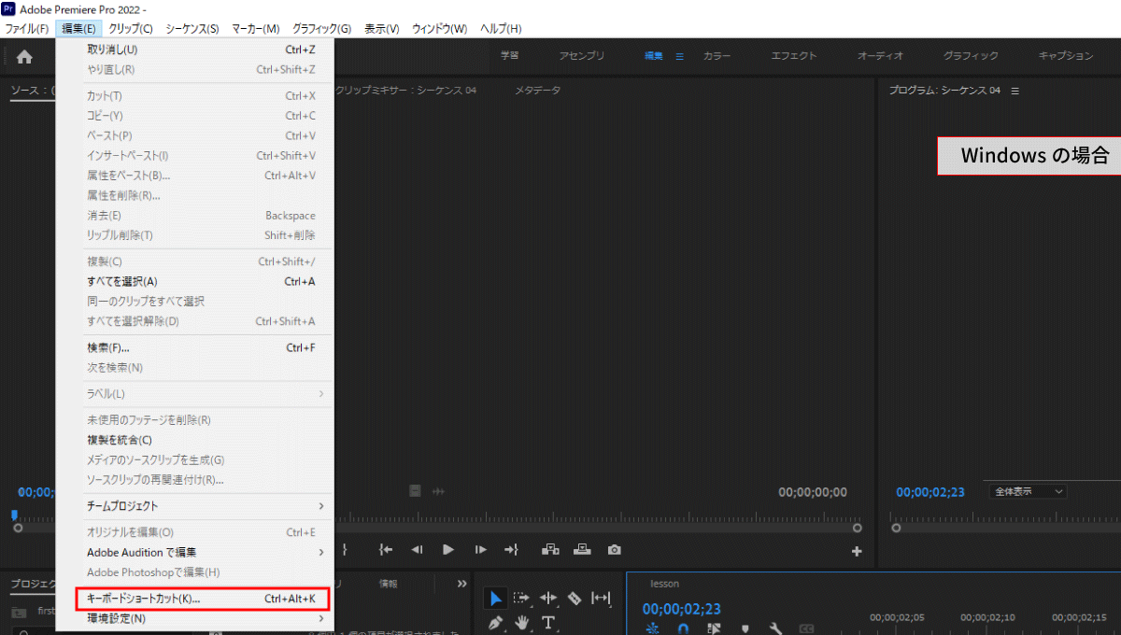Click the Overwrite button in Source monitor

[582, 550]
